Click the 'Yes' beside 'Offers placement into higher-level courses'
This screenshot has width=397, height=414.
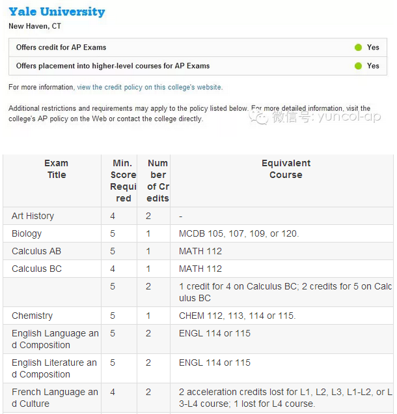coord(373,66)
